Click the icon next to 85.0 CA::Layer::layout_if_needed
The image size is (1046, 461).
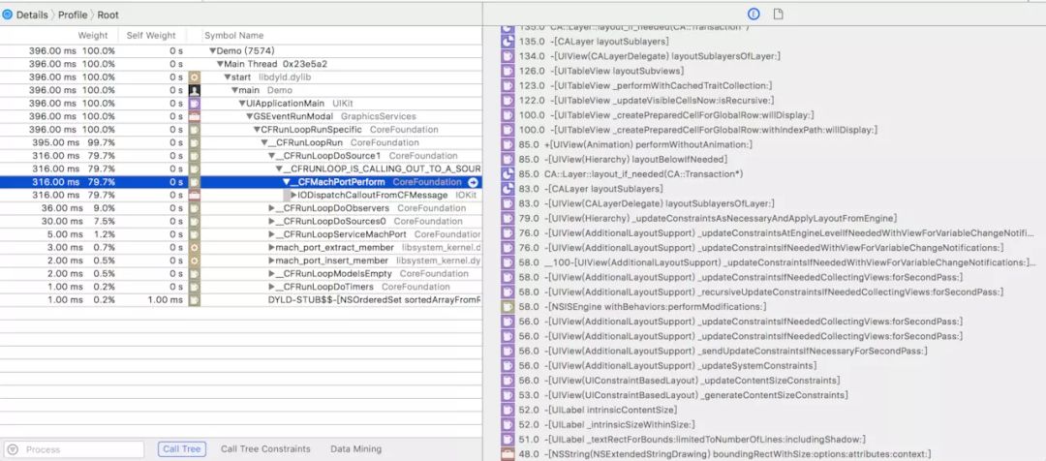click(x=507, y=173)
